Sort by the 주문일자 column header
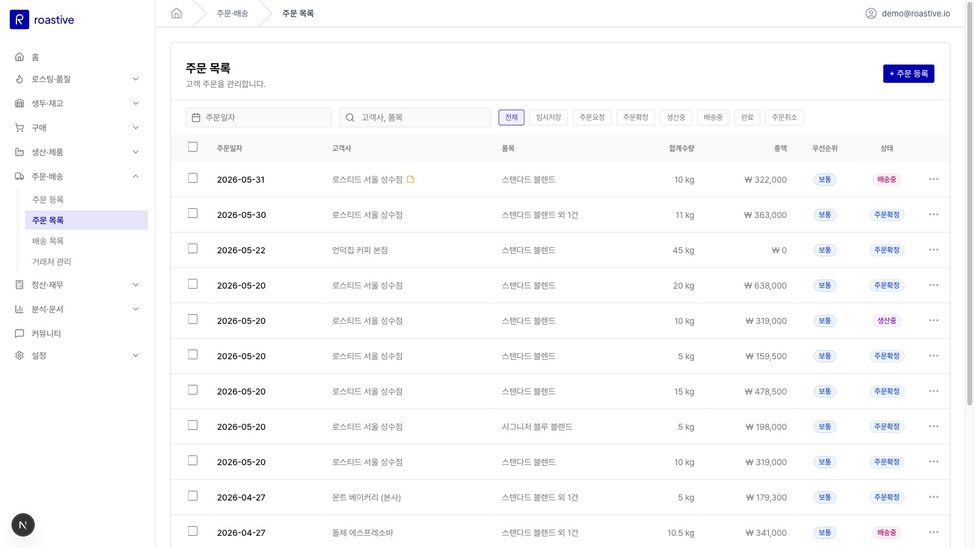Image resolution: width=974 pixels, height=548 pixels. 229,149
